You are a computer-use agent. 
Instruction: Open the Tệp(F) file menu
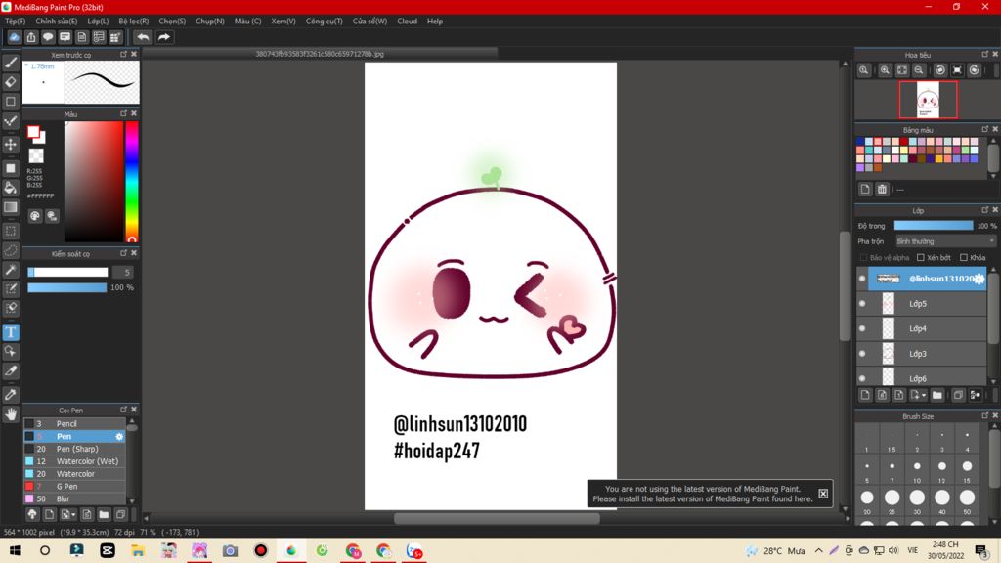(x=16, y=22)
